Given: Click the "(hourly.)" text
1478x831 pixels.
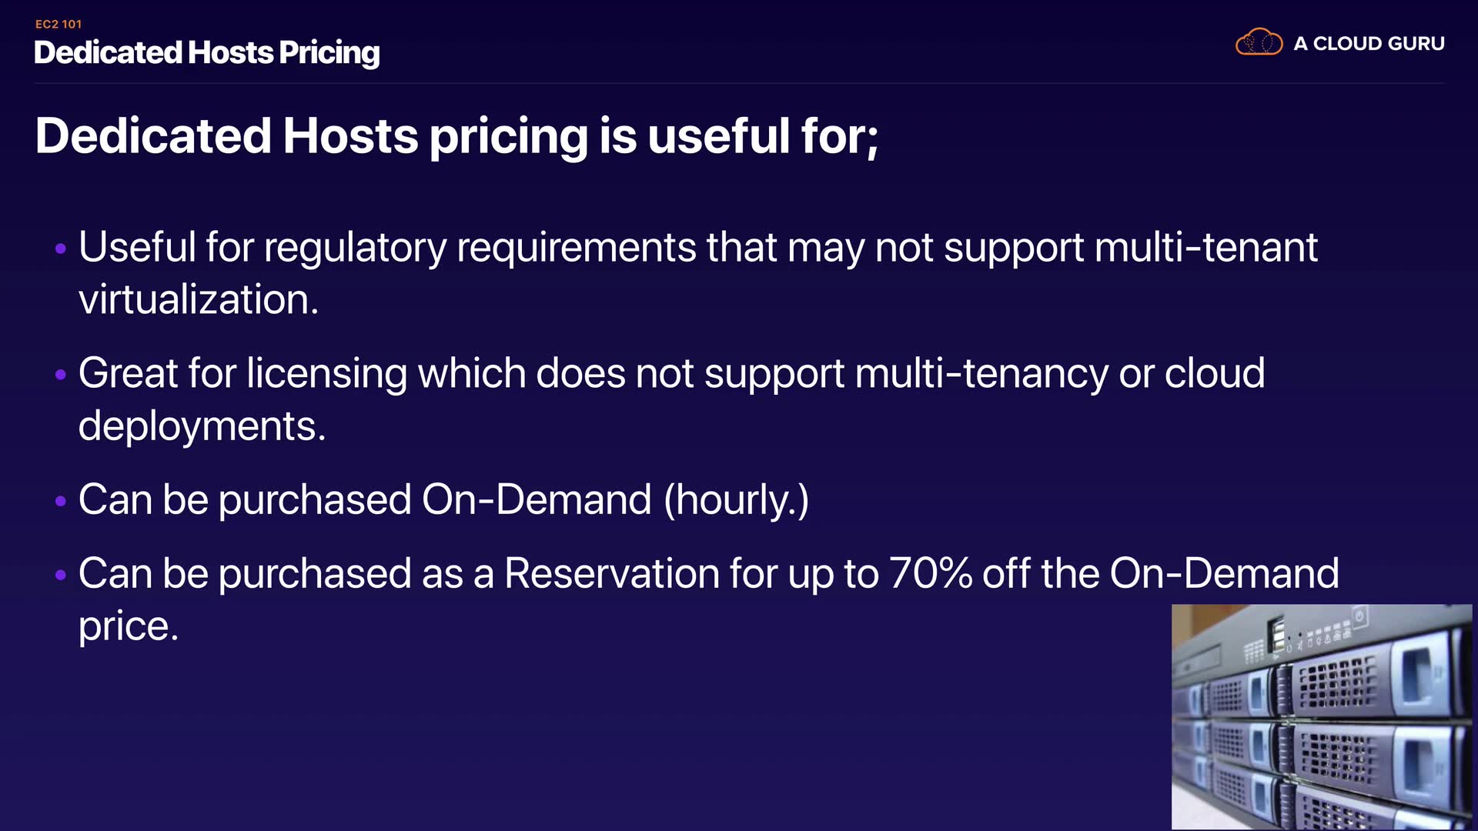Looking at the screenshot, I should point(736,499).
